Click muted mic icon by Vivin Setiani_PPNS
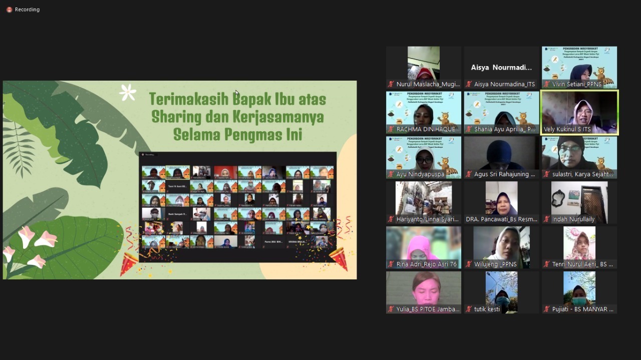Viewport: 641px width, 360px height. point(547,84)
